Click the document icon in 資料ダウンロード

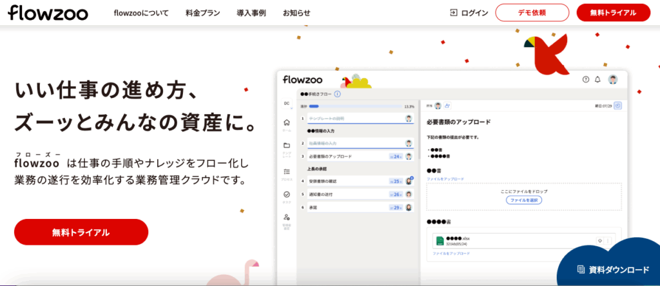pyautogui.click(x=581, y=269)
